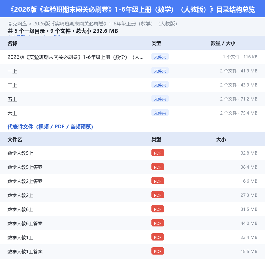Click the 27.3 MB size value
Image resolution: width=265 pixels, height=267 pixels.
point(249,195)
